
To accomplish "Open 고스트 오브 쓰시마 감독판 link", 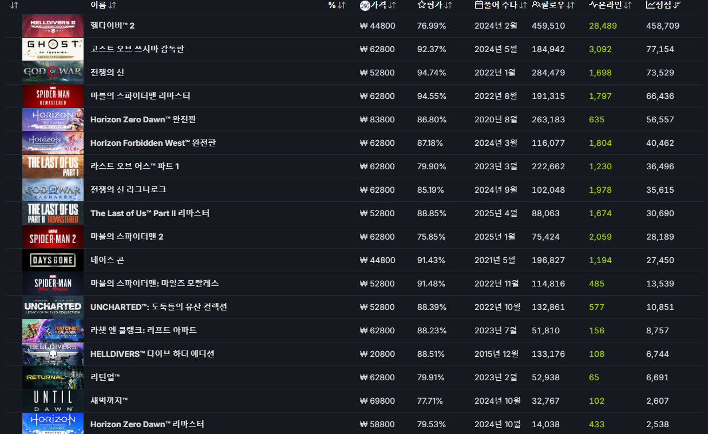I will (x=137, y=49).
